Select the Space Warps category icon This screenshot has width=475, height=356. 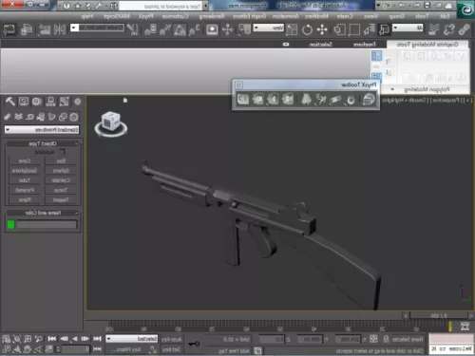pos(18,117)
